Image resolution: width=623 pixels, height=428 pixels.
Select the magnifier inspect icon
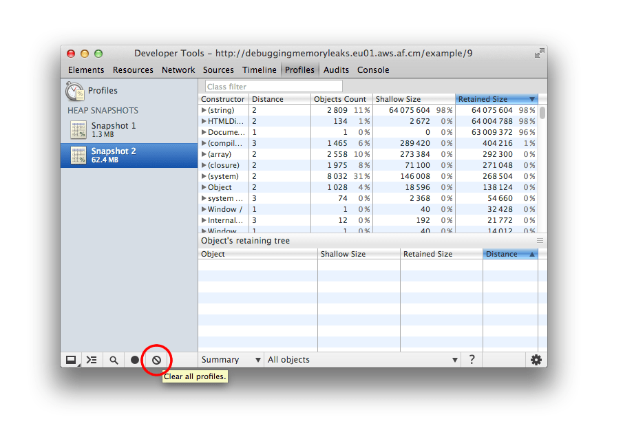click(x=113, y=359)
